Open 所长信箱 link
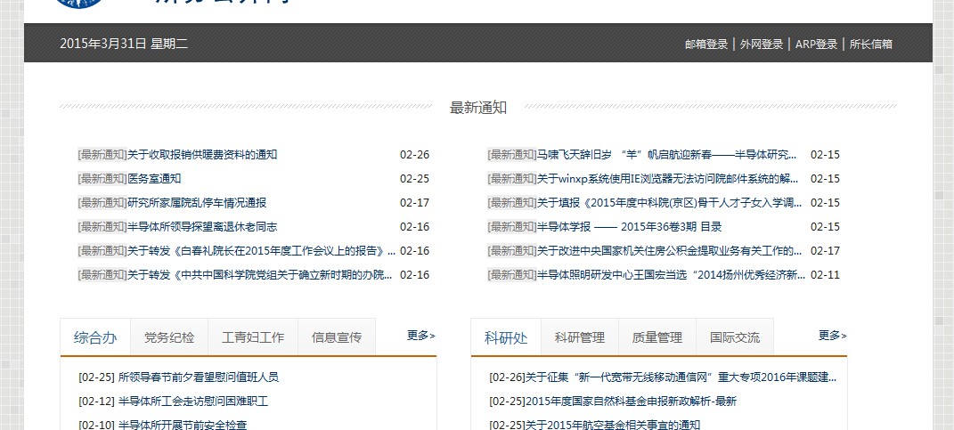This screenshot has width=954, height=430. click(870, 45)
